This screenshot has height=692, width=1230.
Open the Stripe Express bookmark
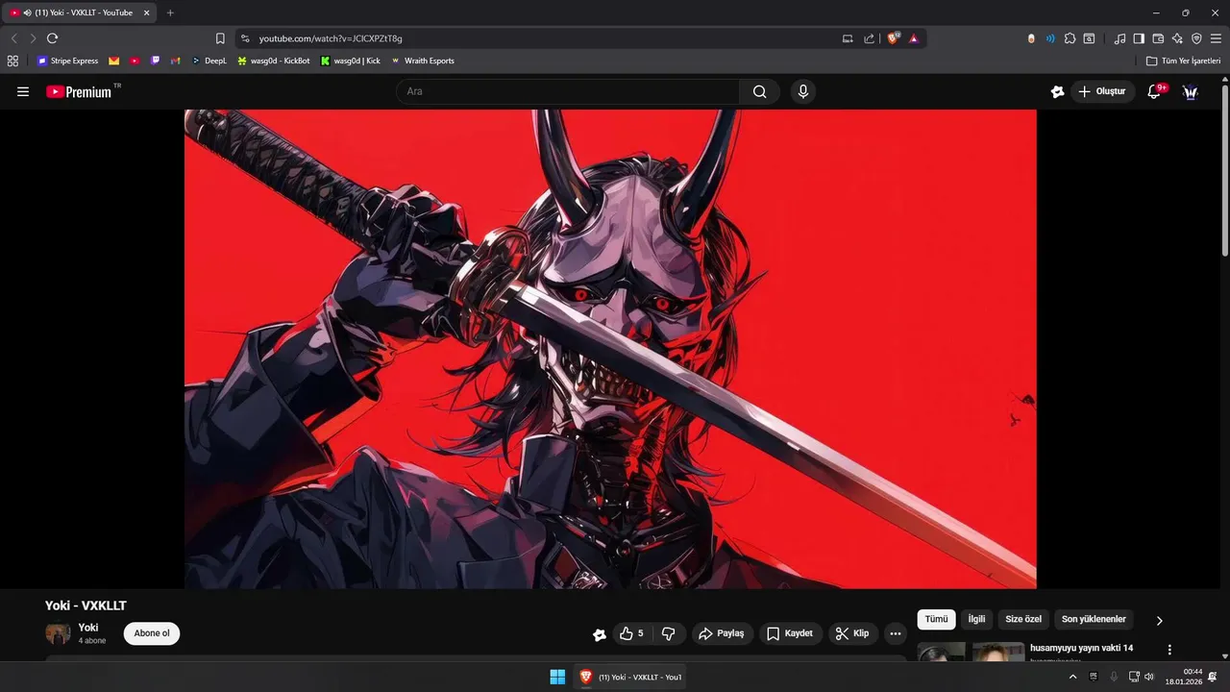67,61
